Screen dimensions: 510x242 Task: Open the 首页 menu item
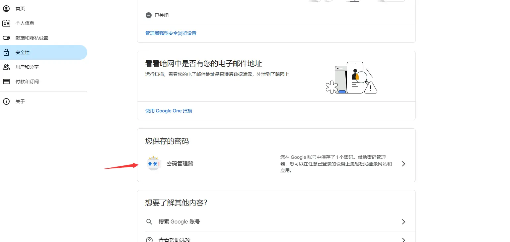pyautogui.click(x=43, y=9)
